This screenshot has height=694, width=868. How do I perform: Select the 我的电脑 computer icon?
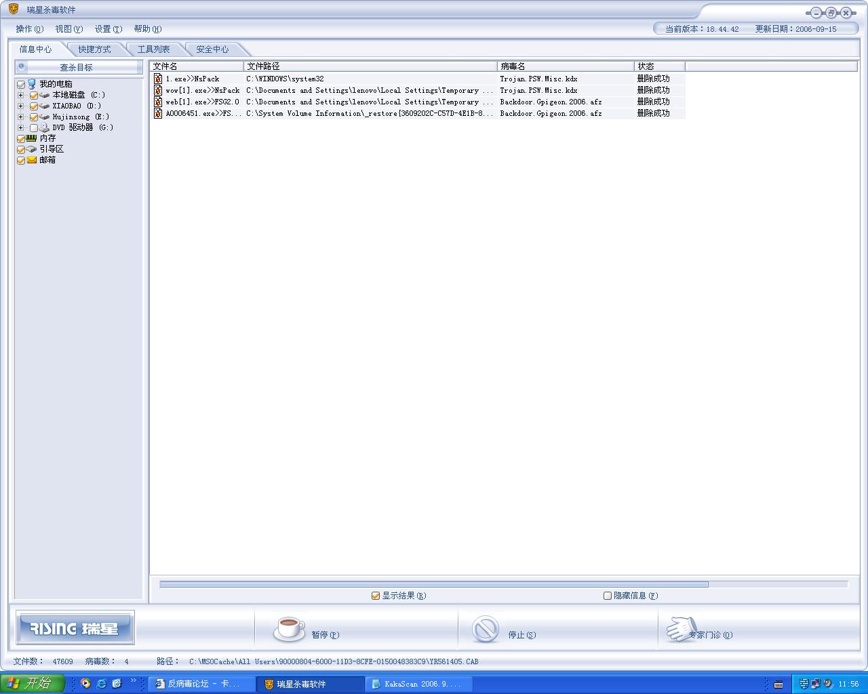tap(32, 84)
